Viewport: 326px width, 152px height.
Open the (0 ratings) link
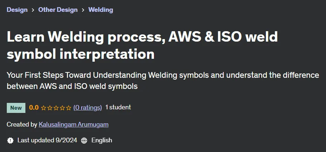pos(88,108)
